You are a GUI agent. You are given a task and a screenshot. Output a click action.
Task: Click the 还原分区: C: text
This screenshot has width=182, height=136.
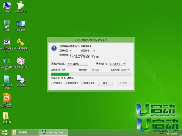[66, 51]
